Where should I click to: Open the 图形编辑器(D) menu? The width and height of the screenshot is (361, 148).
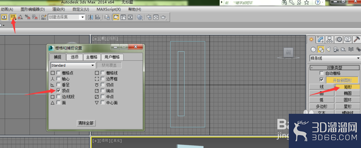point(33,9)
